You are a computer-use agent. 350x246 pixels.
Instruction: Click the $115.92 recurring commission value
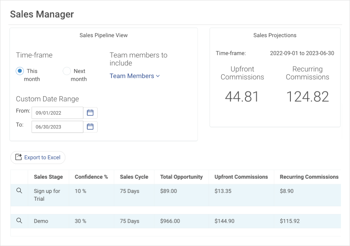290,221
